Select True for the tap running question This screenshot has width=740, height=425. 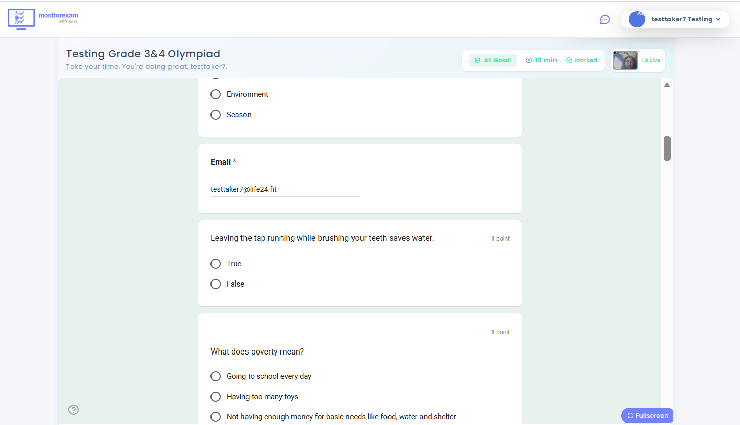click(216, 263)
